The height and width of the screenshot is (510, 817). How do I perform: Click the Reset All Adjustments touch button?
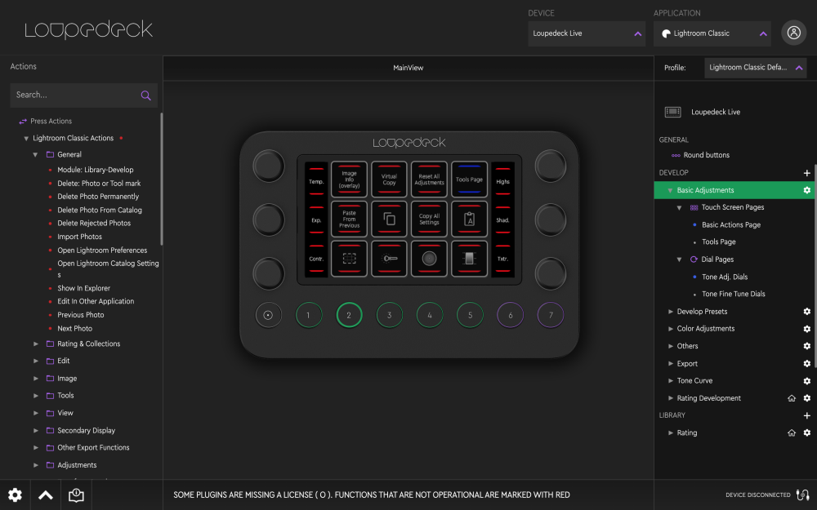coord(429,179)
